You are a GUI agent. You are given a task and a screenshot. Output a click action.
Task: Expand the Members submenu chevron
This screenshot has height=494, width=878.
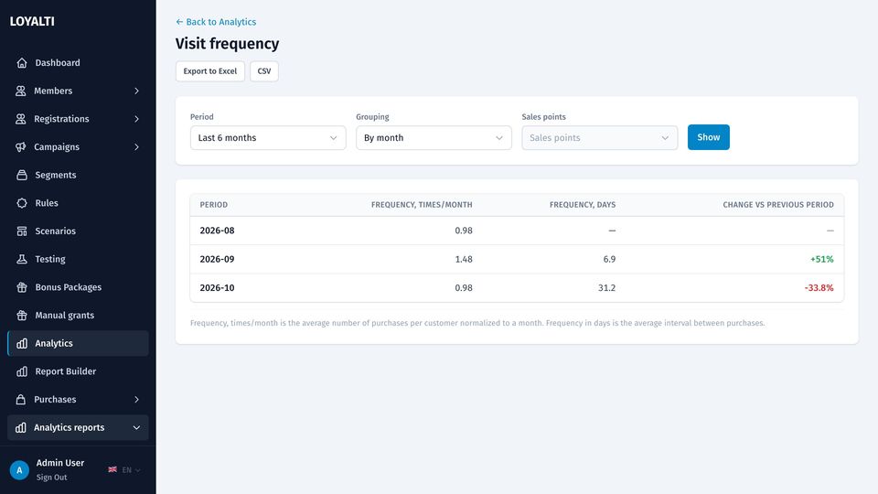coord(136,91)
